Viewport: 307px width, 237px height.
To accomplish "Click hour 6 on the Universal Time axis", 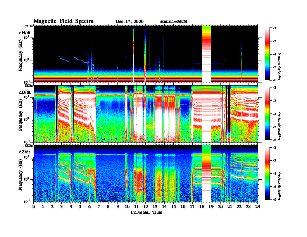I will pyautogui.click(x=90, y=207).
